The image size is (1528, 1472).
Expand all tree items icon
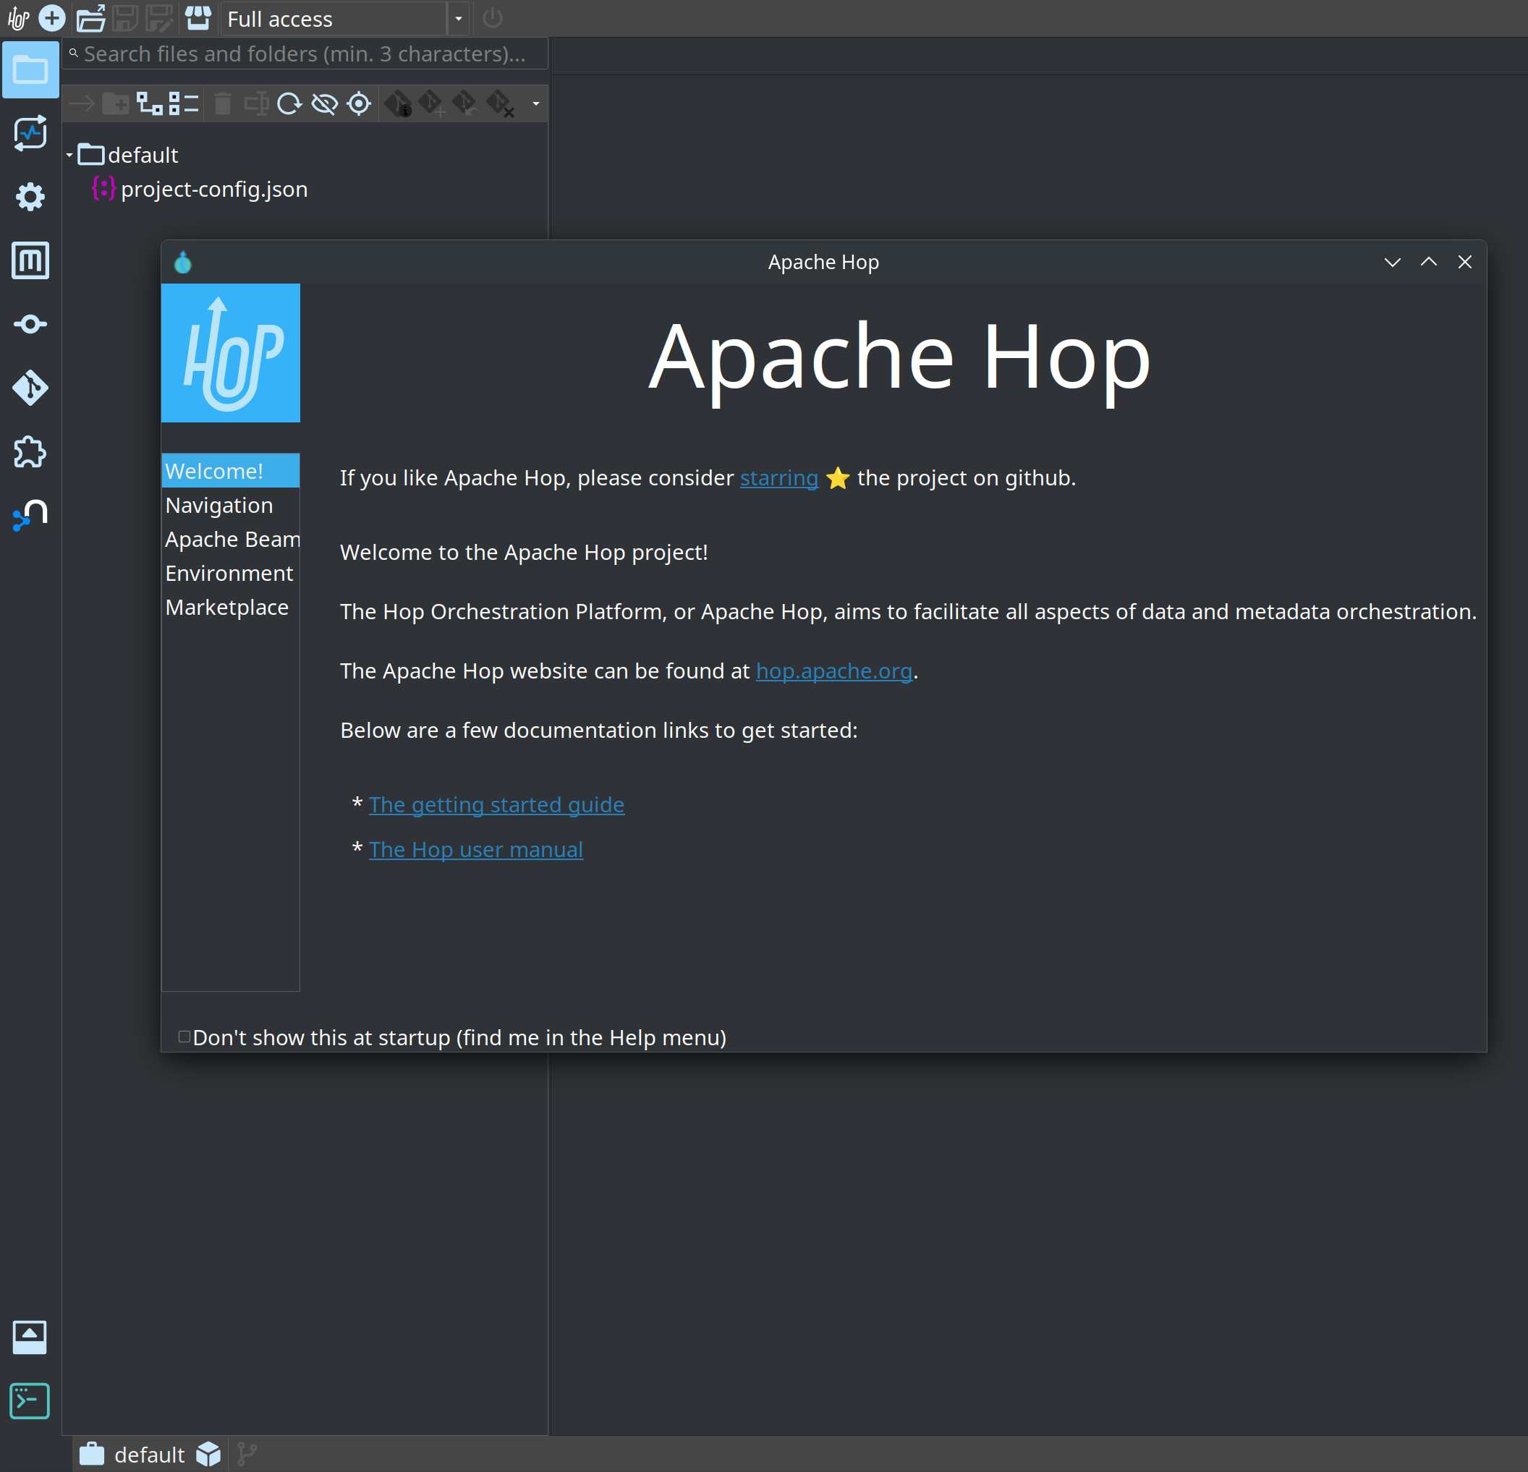[x=150, y=103]
